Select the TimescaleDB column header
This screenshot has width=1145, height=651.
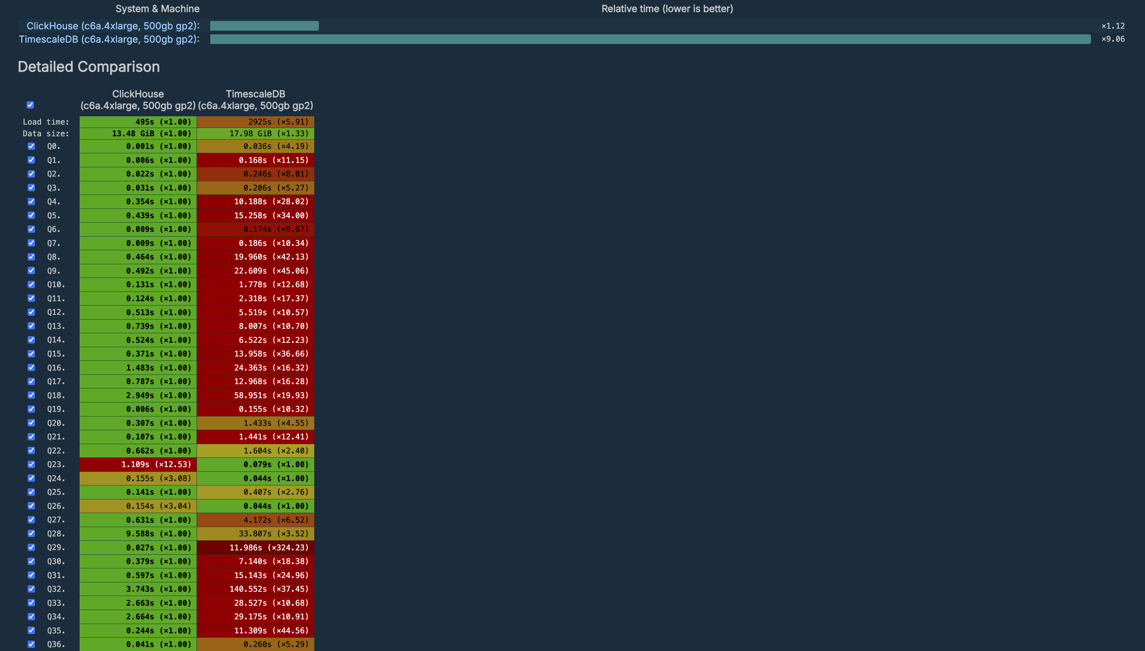coord(255,100)
